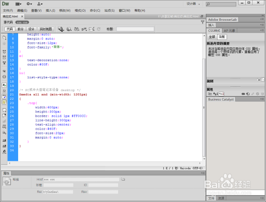This screenshot has height=202, width=266.
Task: Open the Layout dropdown in application bar
Action: [18, 4]
